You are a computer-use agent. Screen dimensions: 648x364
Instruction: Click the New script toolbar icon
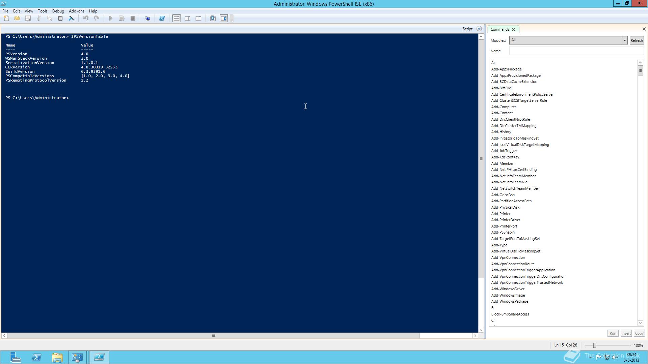(x=6, y=19)
